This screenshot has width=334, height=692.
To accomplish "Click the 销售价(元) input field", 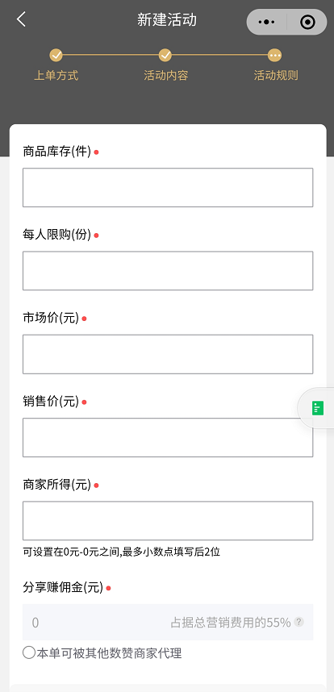I will (168, 437).
